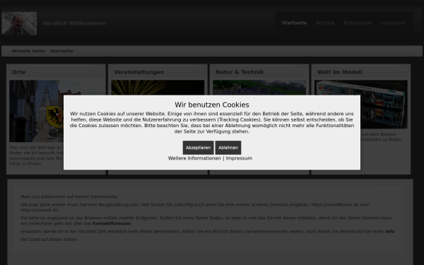Click the 'Viel Spaß auf diesen Seiten' line
Viewport: 424px width, 265px height.
[49, 240]
